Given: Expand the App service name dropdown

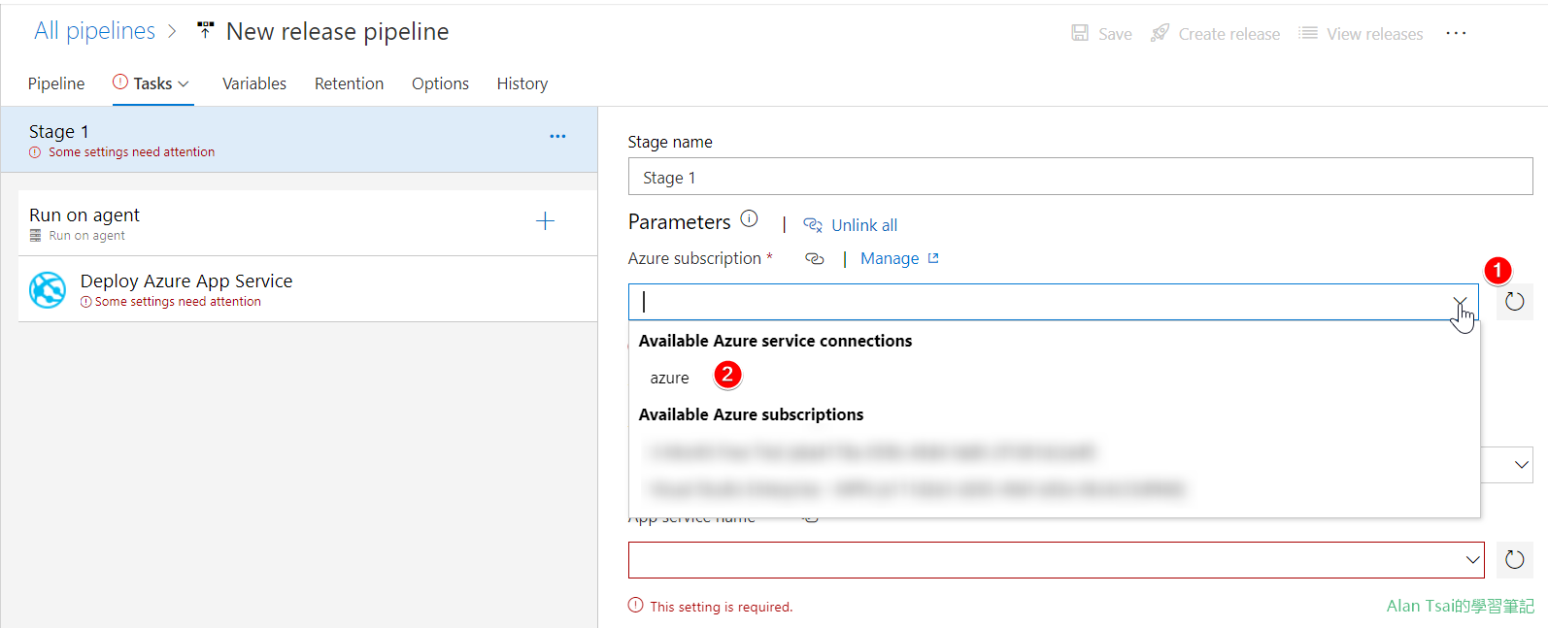Looking at the screenshot, I should [x=1472, y=559].
